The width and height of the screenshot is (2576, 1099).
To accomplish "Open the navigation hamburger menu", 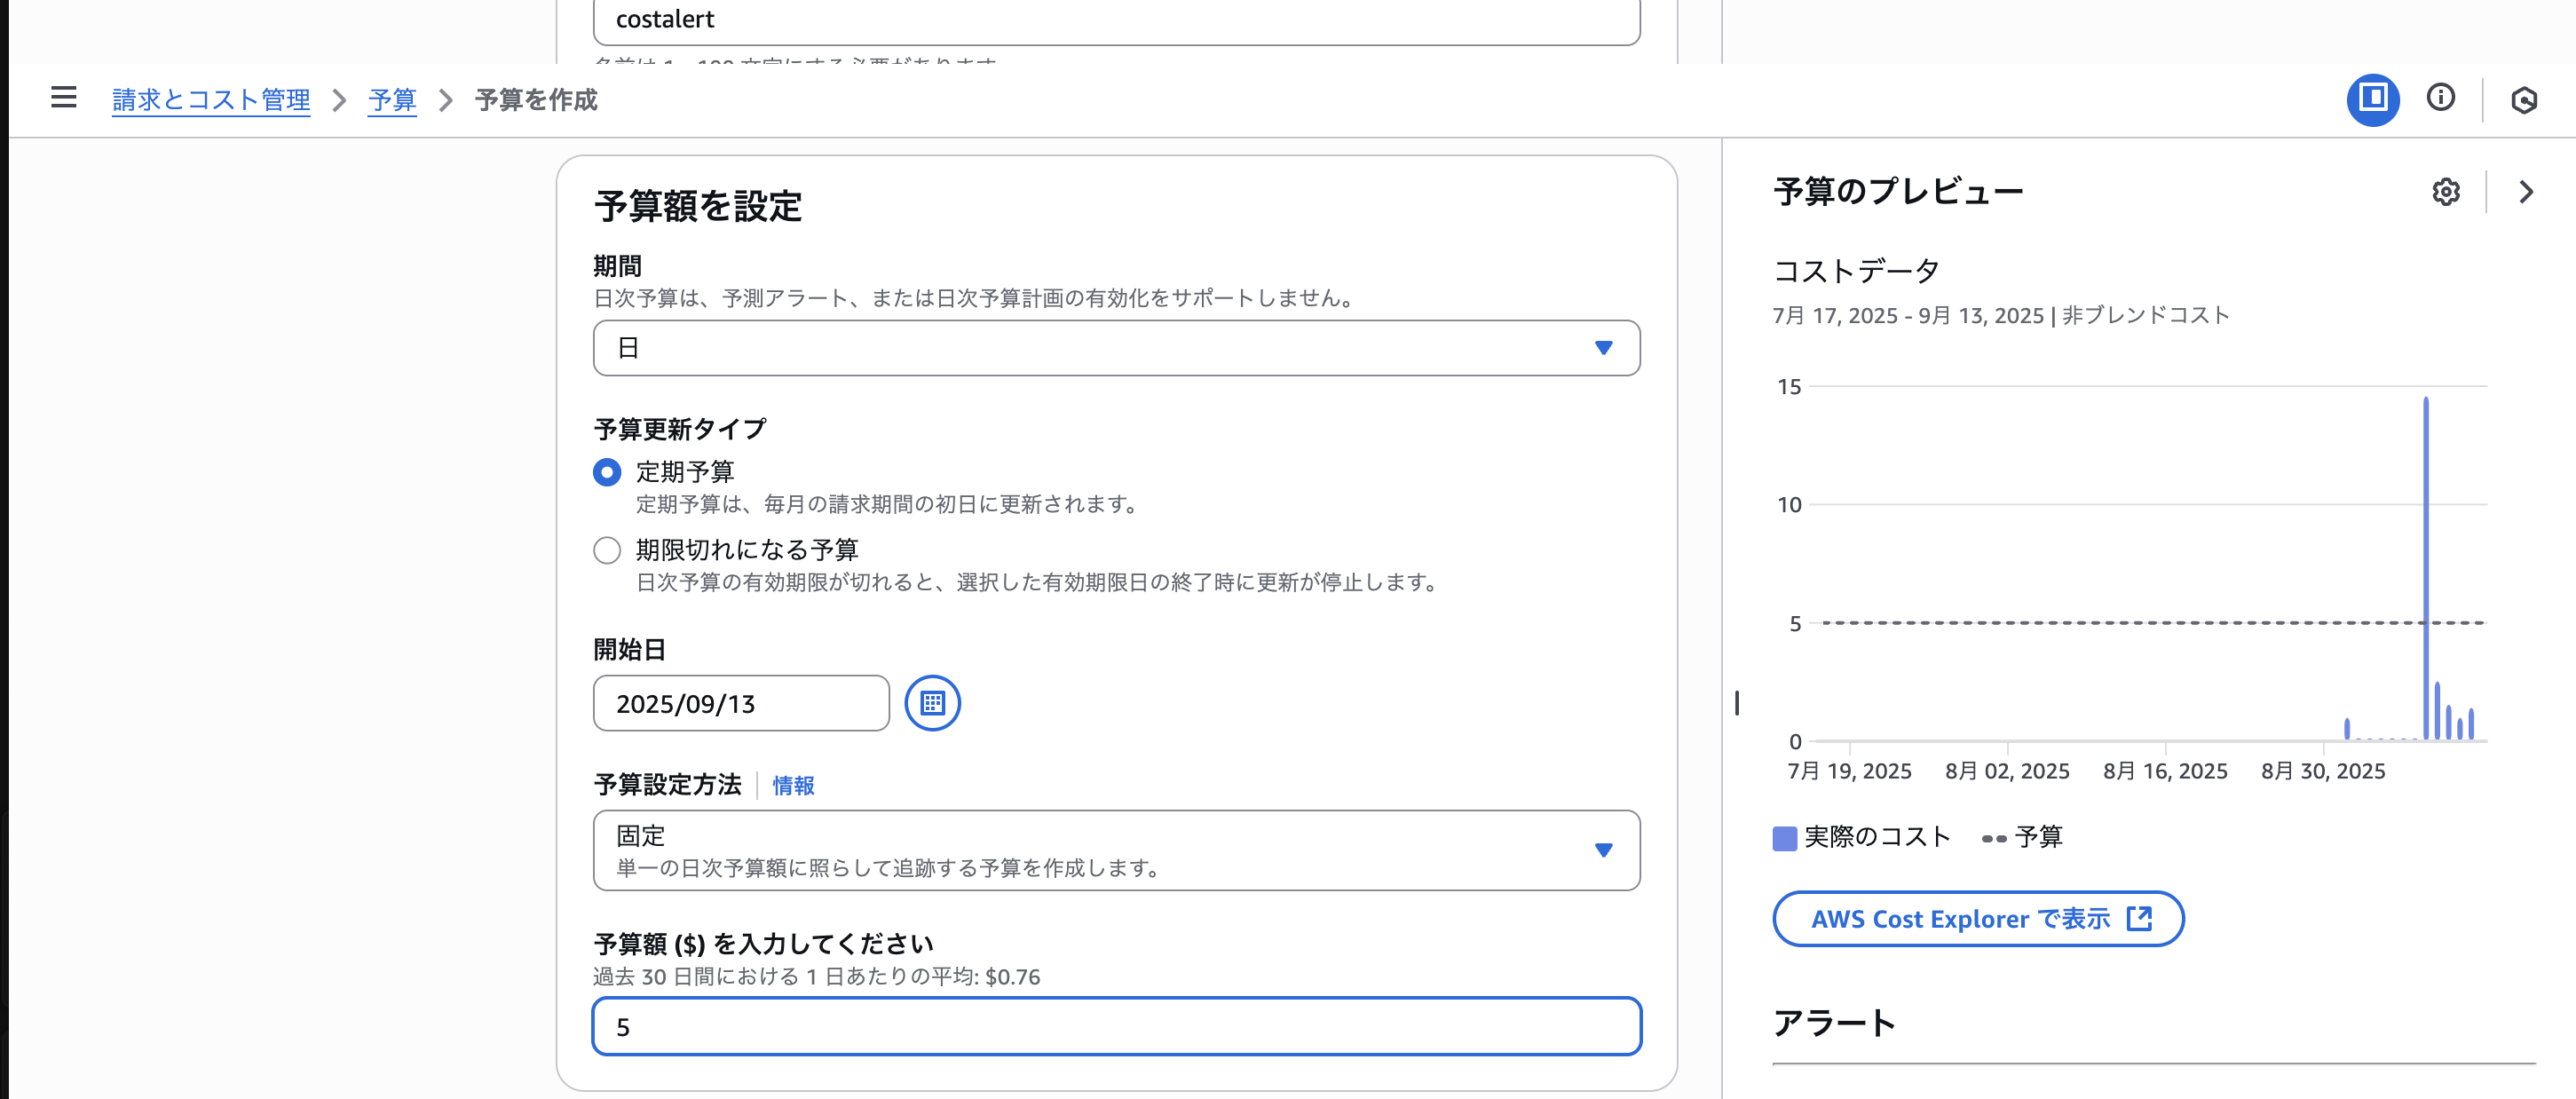I will [63, 97].
